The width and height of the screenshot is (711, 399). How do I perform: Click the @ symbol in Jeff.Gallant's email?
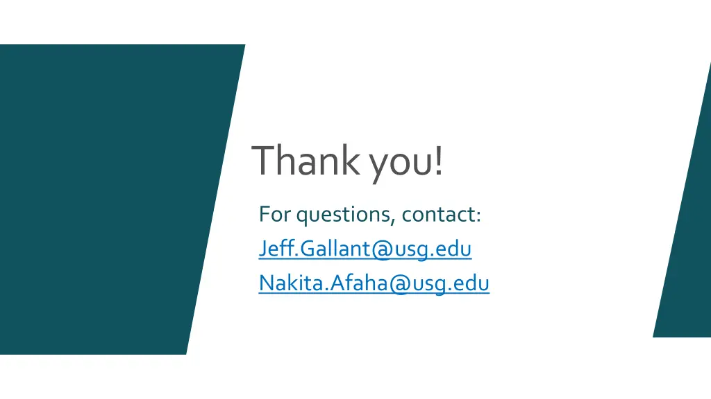pos(381,249)
